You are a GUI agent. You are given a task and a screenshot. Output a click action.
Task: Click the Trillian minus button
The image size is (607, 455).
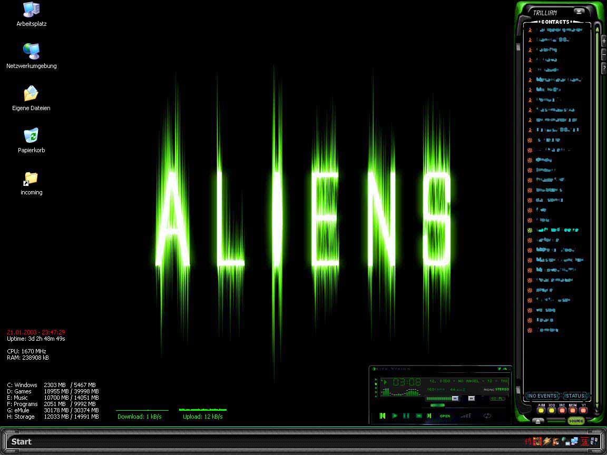604,55
